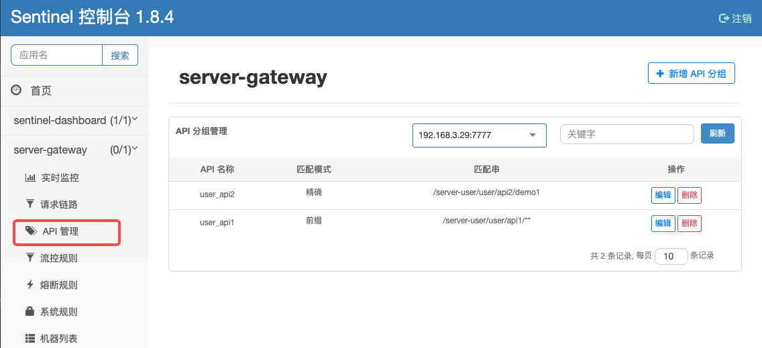Click the API 名称 column header
Viewport: 762px width, 348px height.
pyautogui.click(x=217, y=169)
